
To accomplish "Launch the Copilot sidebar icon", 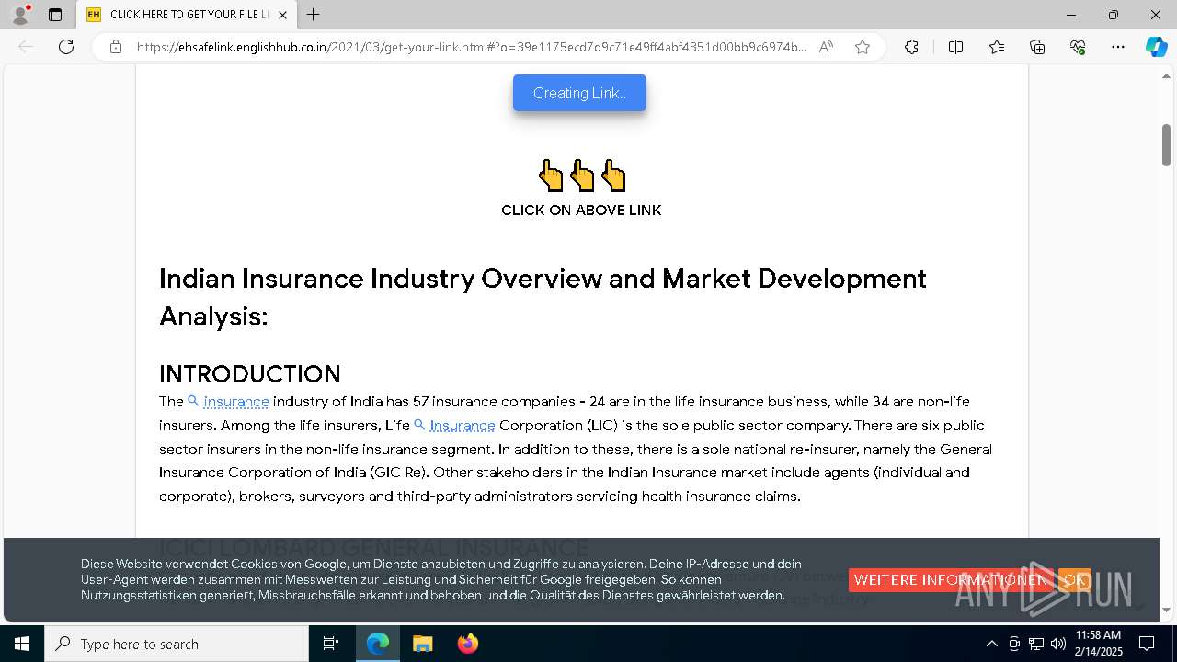I will pos(1156,47).
